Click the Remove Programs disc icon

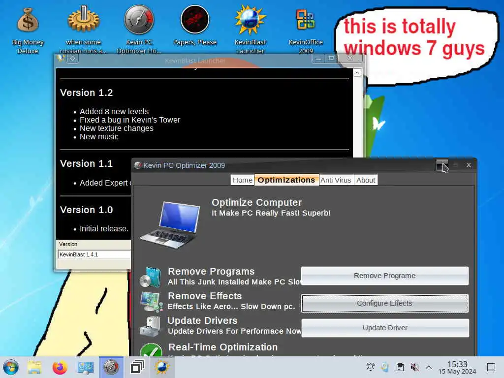click(x=150, y=277)
